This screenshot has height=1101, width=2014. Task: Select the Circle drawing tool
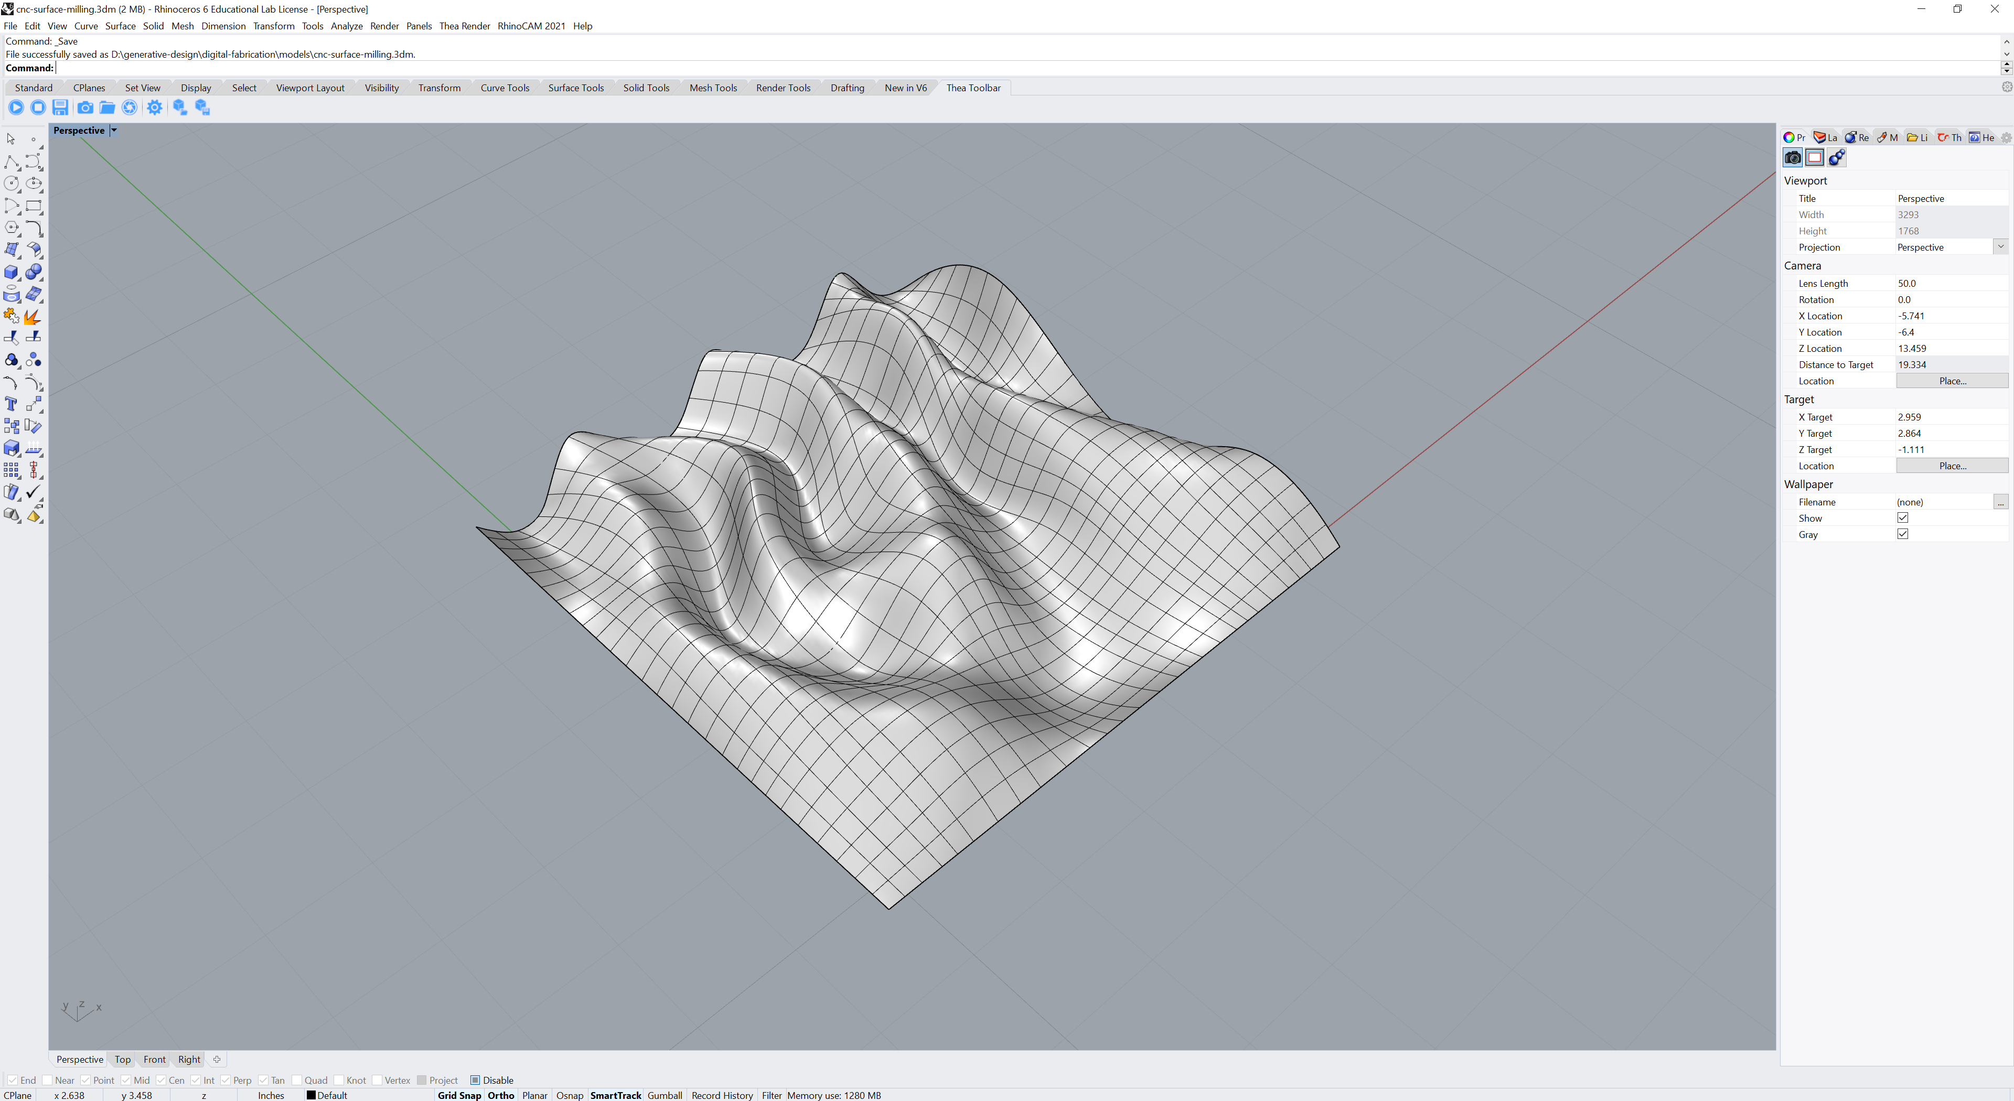click(x=11, y=183)
